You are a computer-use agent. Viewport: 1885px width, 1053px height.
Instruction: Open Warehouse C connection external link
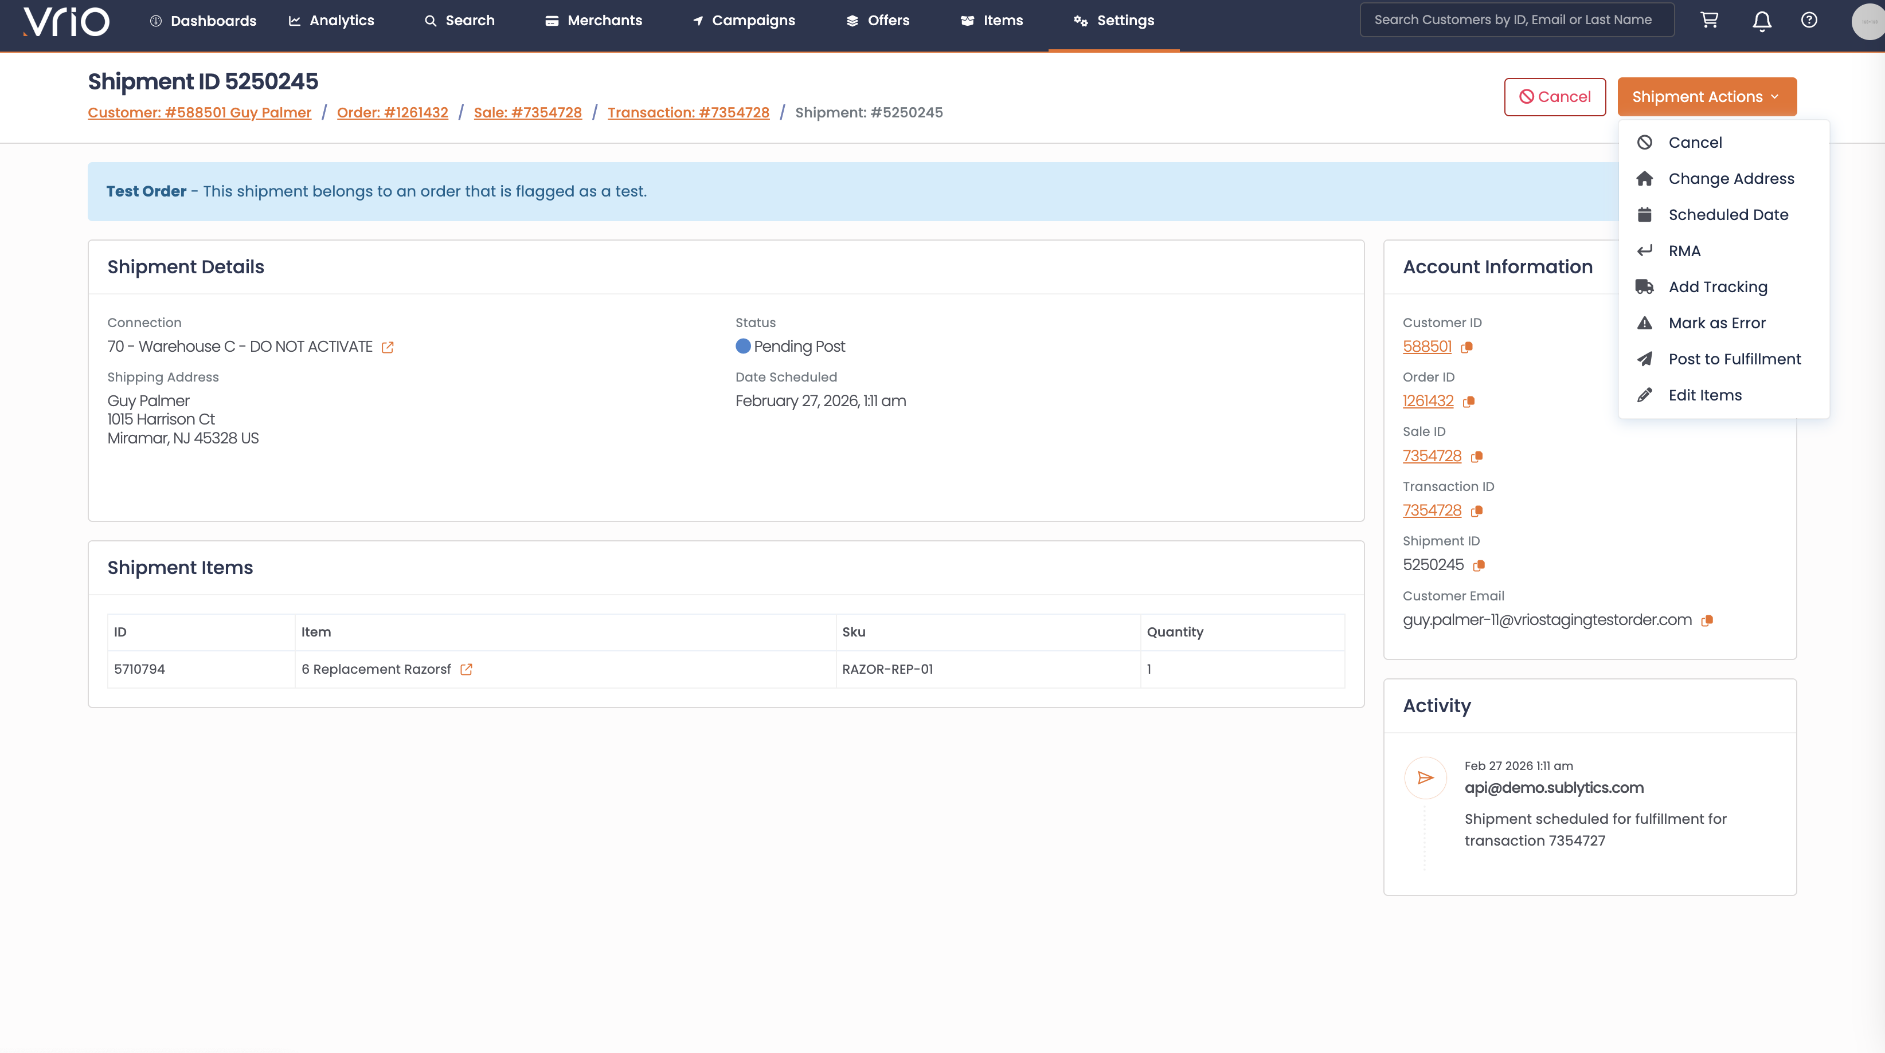click(x=388, y=347)
